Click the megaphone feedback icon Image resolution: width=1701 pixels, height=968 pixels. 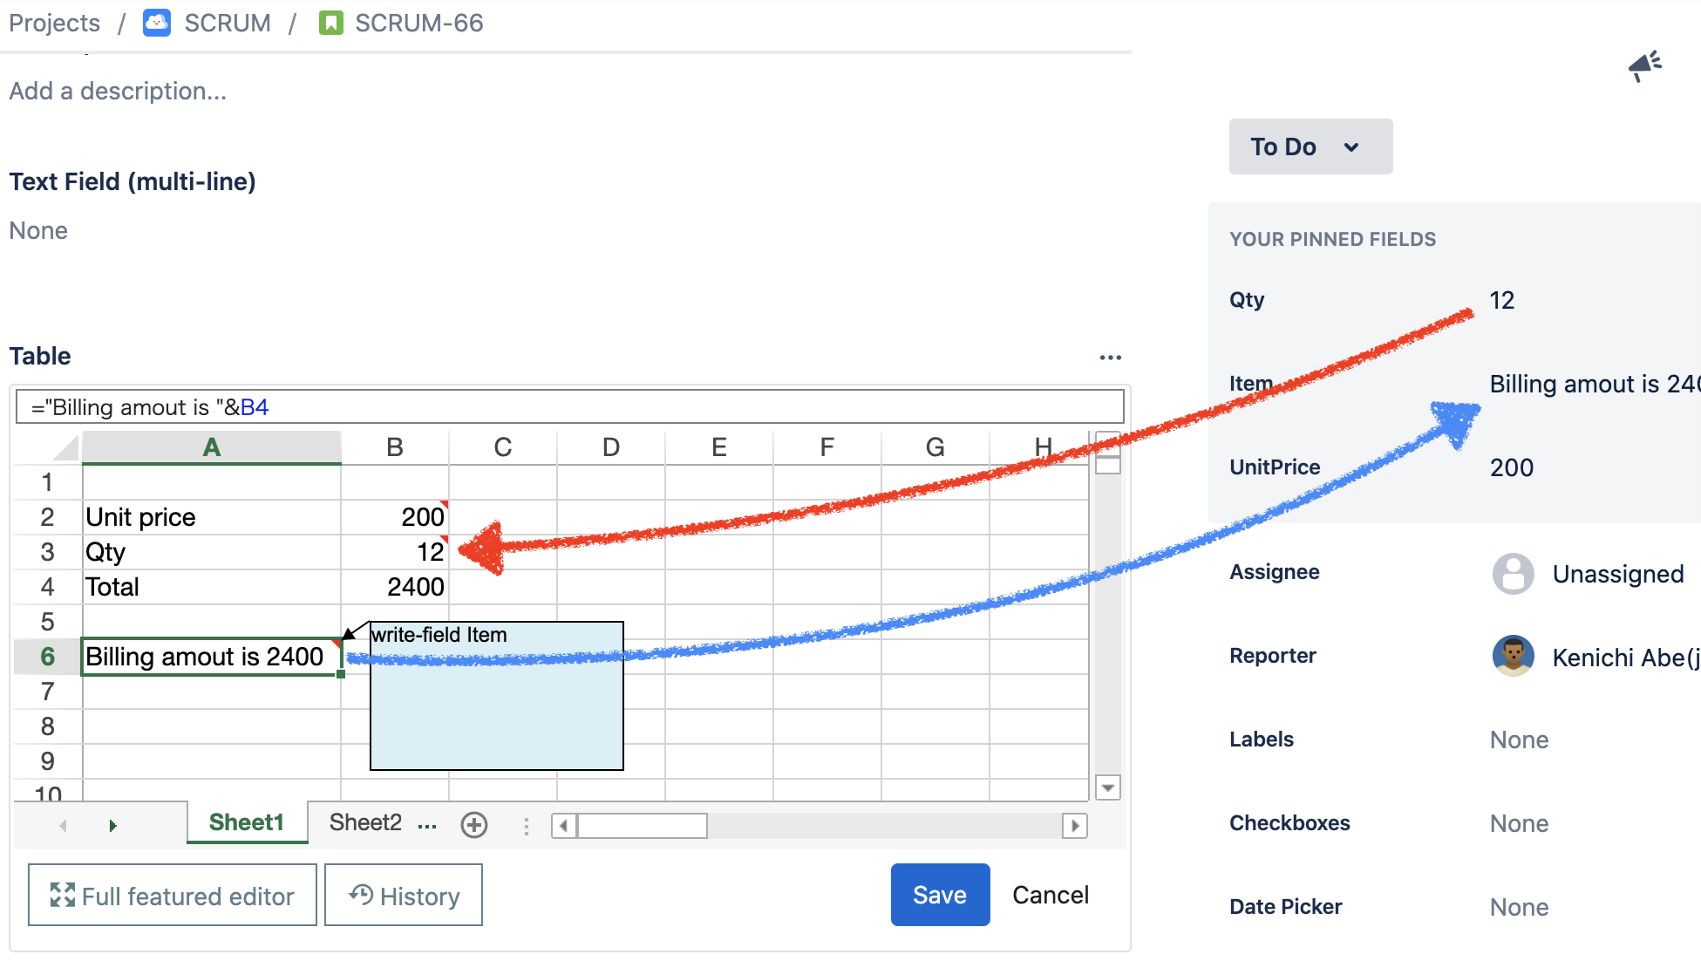coord(1645,65)
